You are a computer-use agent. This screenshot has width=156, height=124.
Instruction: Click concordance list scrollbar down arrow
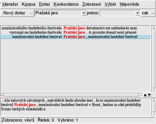point(154,90)
